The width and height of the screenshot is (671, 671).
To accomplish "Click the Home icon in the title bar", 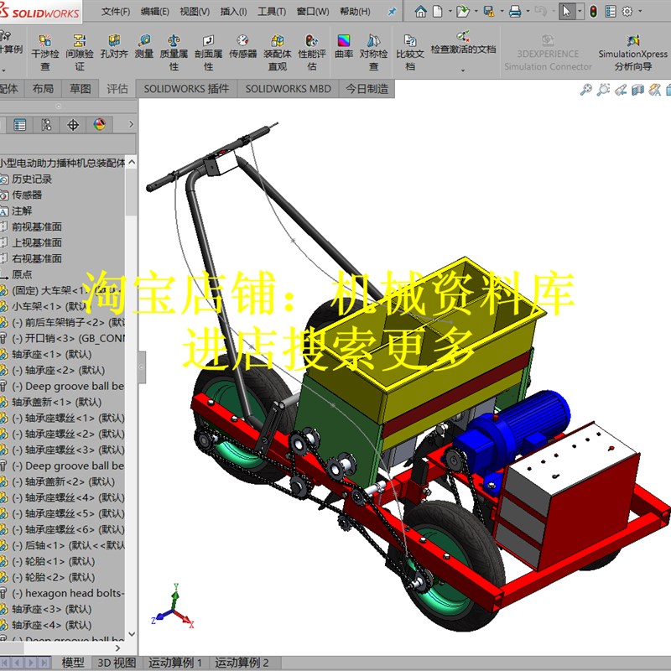I will (x=421, y=12).
